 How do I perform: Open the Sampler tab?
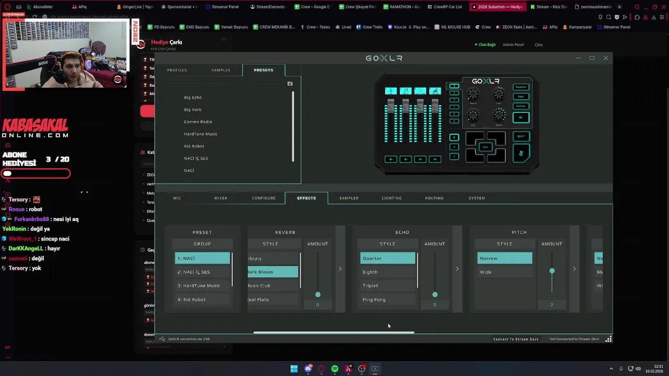(x=349, y=198)
